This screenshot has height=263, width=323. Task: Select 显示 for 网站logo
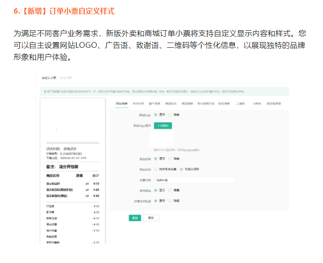click(155, 114)
